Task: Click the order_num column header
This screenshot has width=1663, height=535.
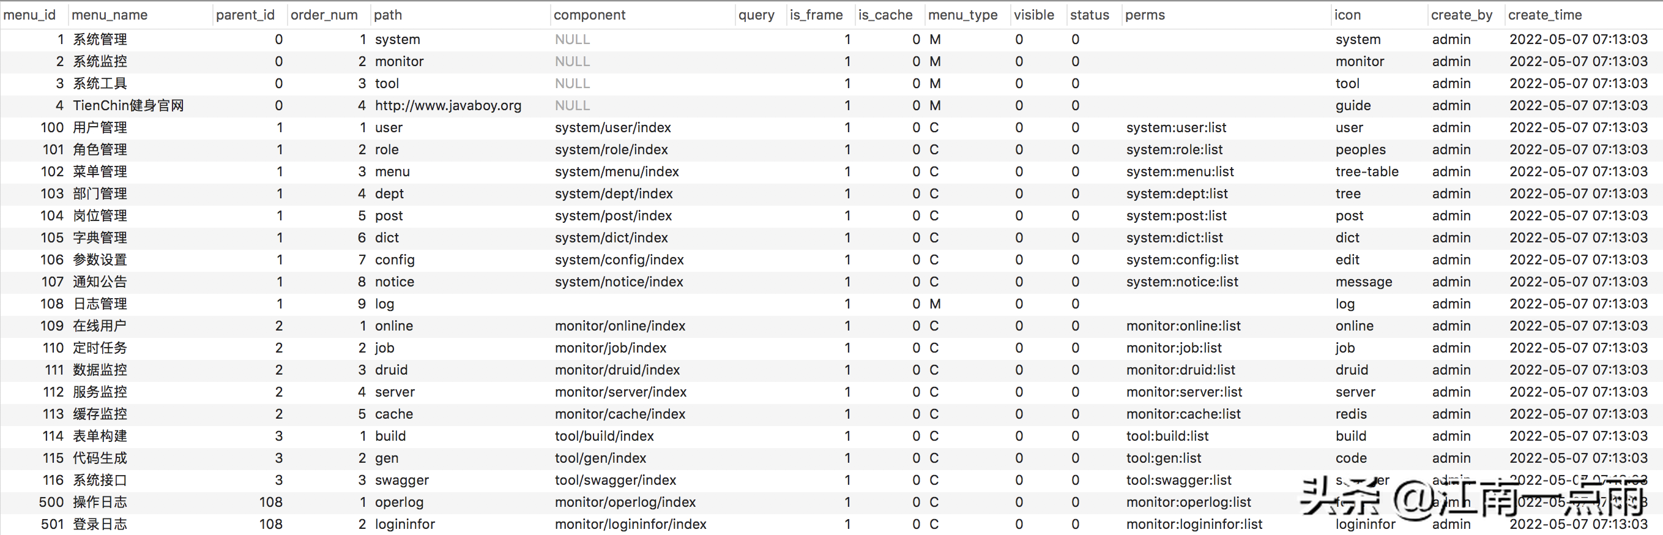Action: tap(324, 15)
